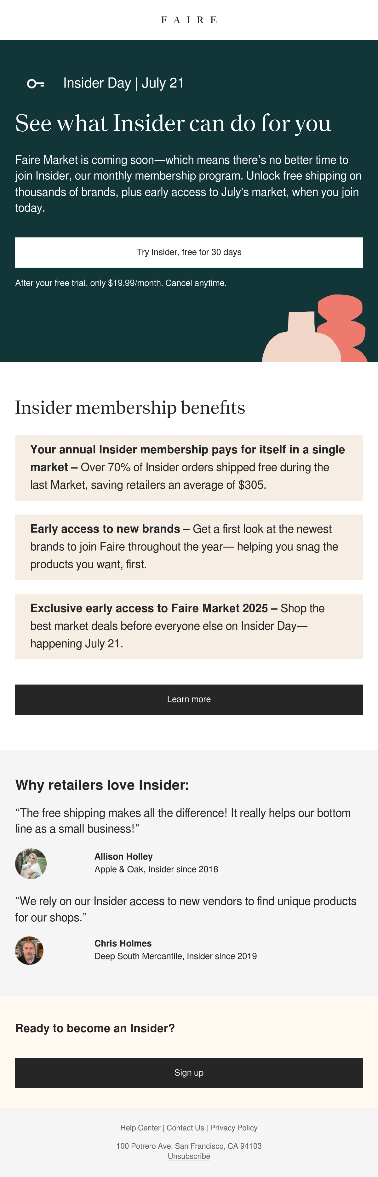Click the Insider key icon
This screenshot has width=378, height=1177.
[36, 84]
